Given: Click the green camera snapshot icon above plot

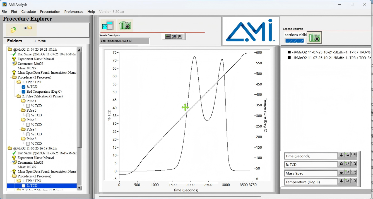Looking at the screenshot, I should (x=125, y=26).
